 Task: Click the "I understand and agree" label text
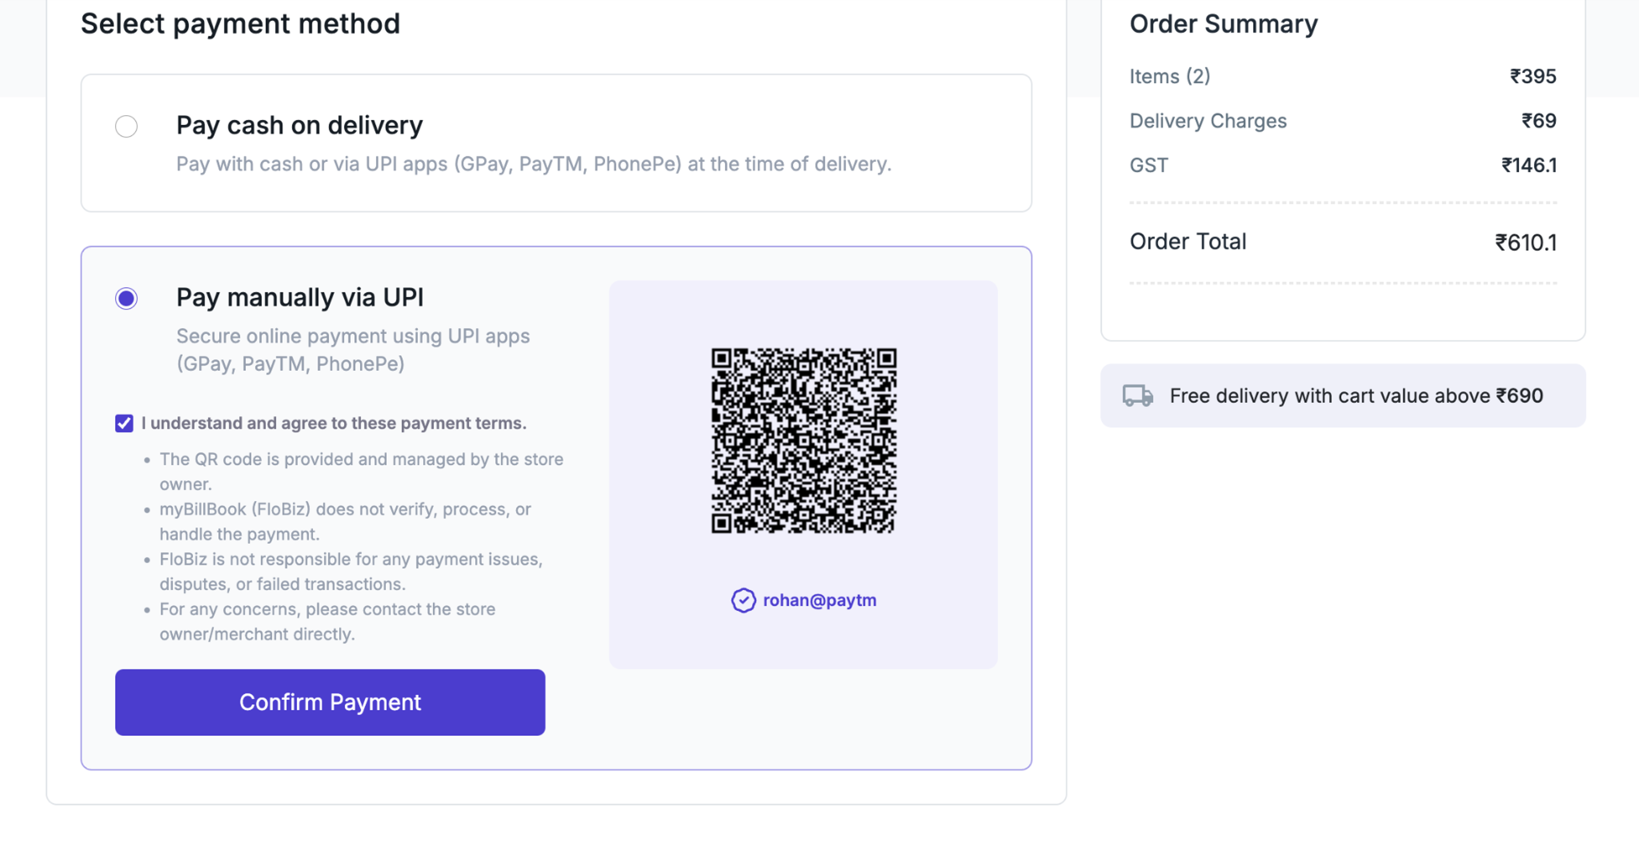(x=333, y=423)
